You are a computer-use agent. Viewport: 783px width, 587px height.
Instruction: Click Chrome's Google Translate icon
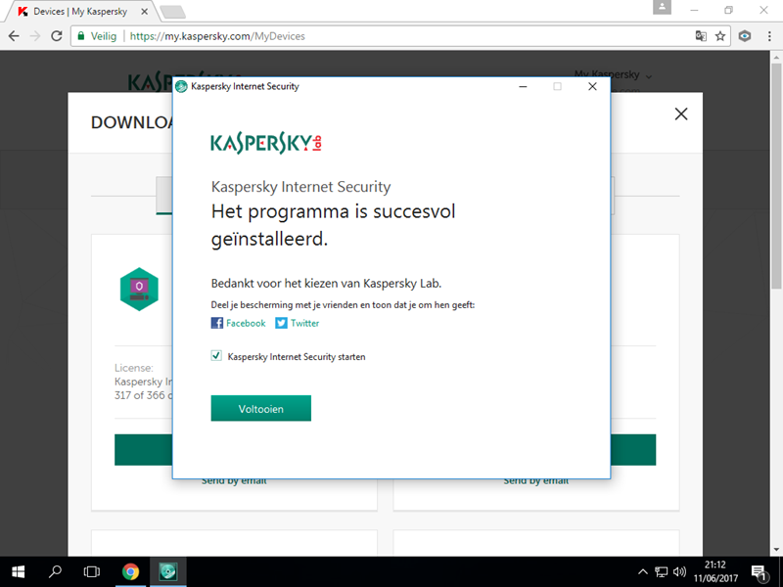point(700,36)
